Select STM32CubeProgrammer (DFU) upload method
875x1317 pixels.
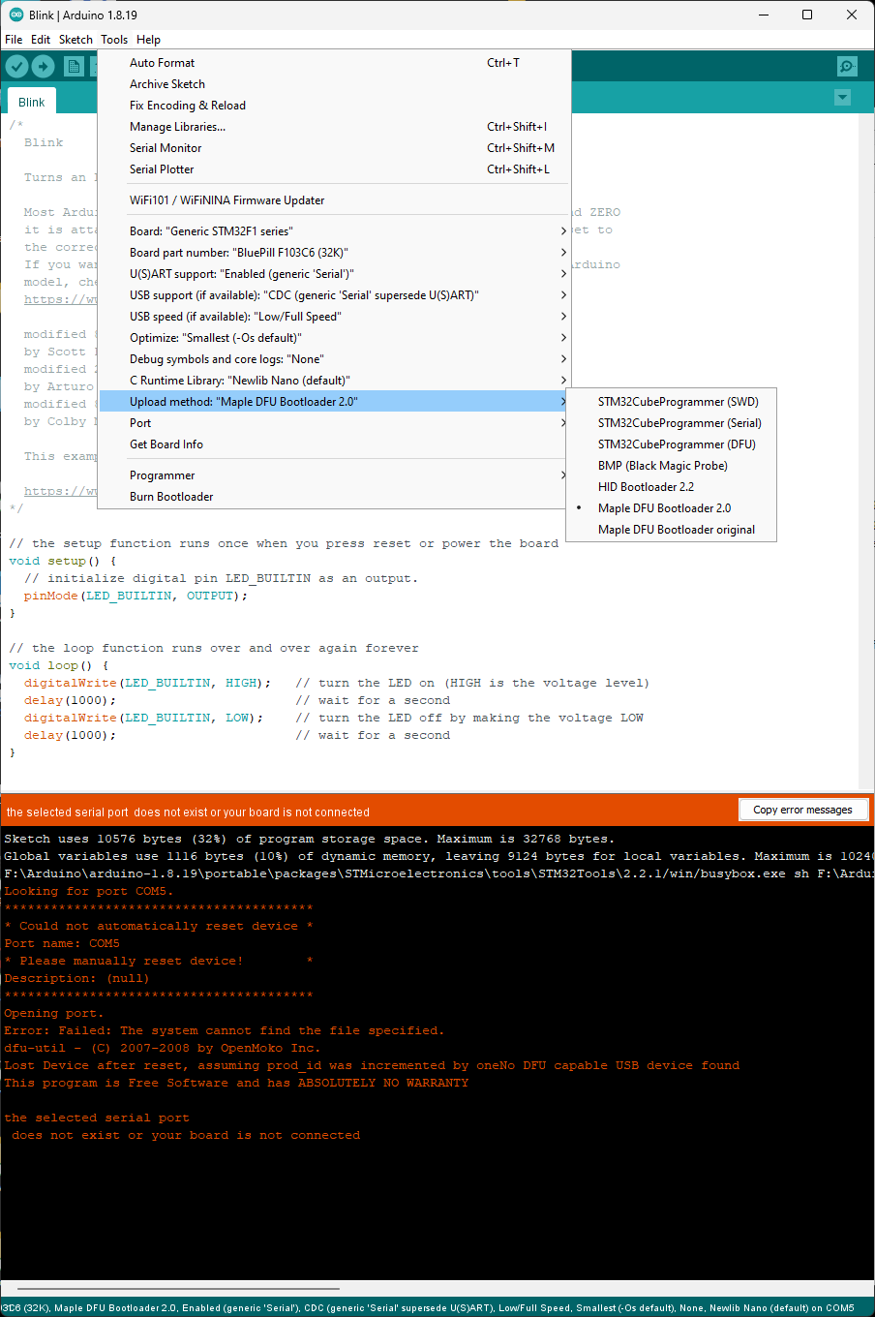tap(672, 444)
